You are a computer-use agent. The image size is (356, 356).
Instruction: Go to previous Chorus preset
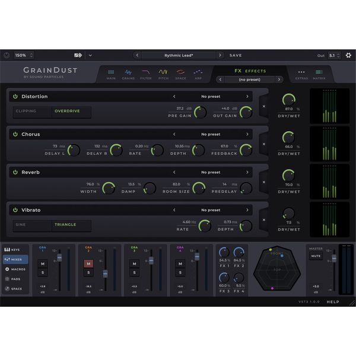click(174, 135)
